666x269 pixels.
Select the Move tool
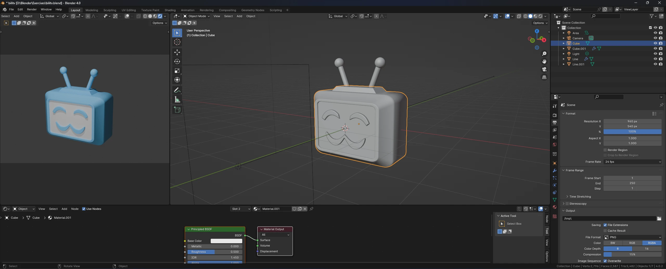[177, 52]
